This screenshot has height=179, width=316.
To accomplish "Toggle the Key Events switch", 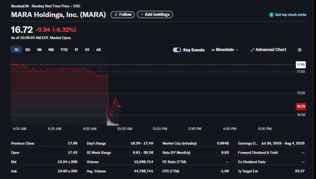I will coord(177,50).
